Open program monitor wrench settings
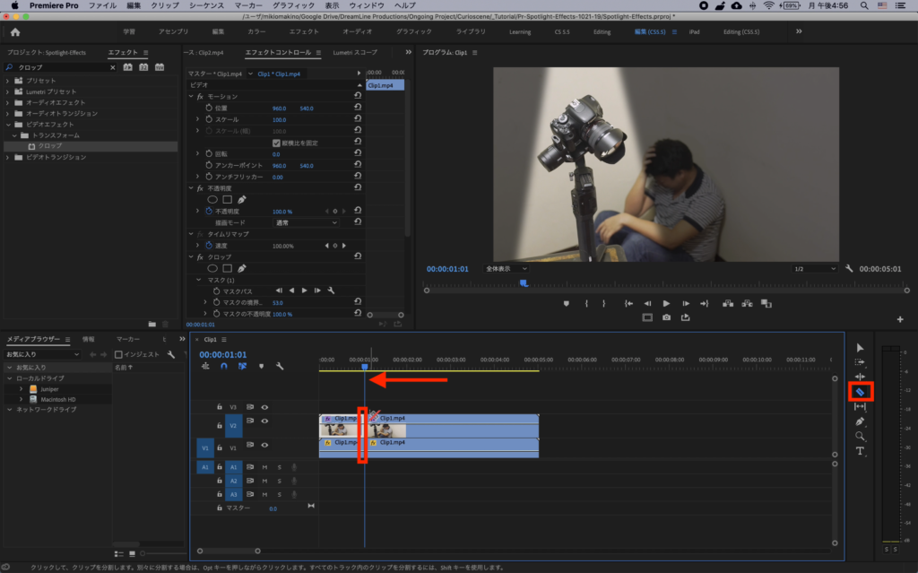Viewport: 918px width, 573px height. pos(848,268)
